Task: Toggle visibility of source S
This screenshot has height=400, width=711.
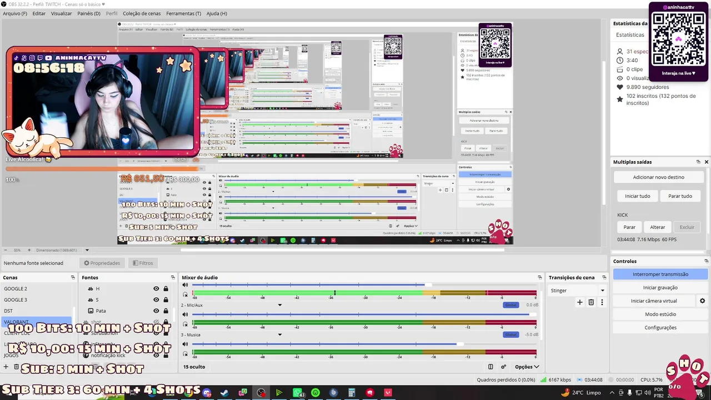Action: (x=156, y=299)
